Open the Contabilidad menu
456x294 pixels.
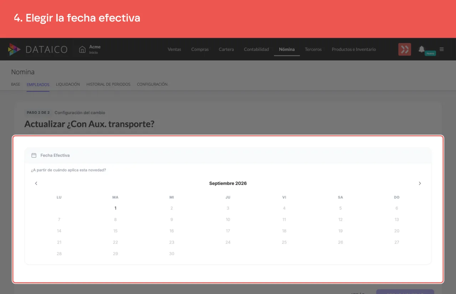pos(256,49)
